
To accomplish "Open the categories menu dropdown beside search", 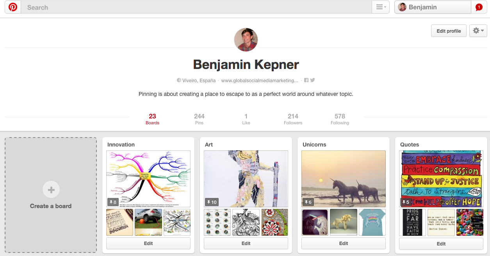I will (381, 7).
